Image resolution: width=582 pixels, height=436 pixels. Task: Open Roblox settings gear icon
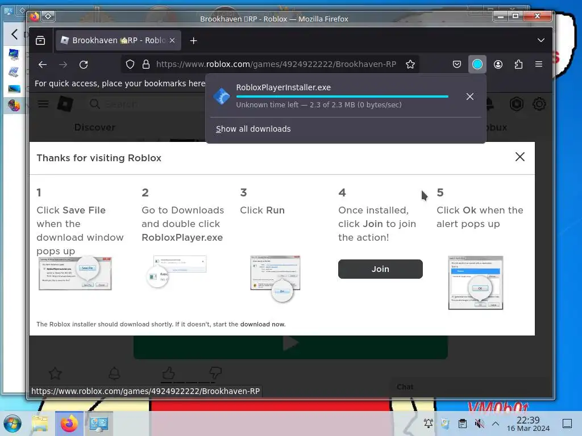[x=539, y=104]
